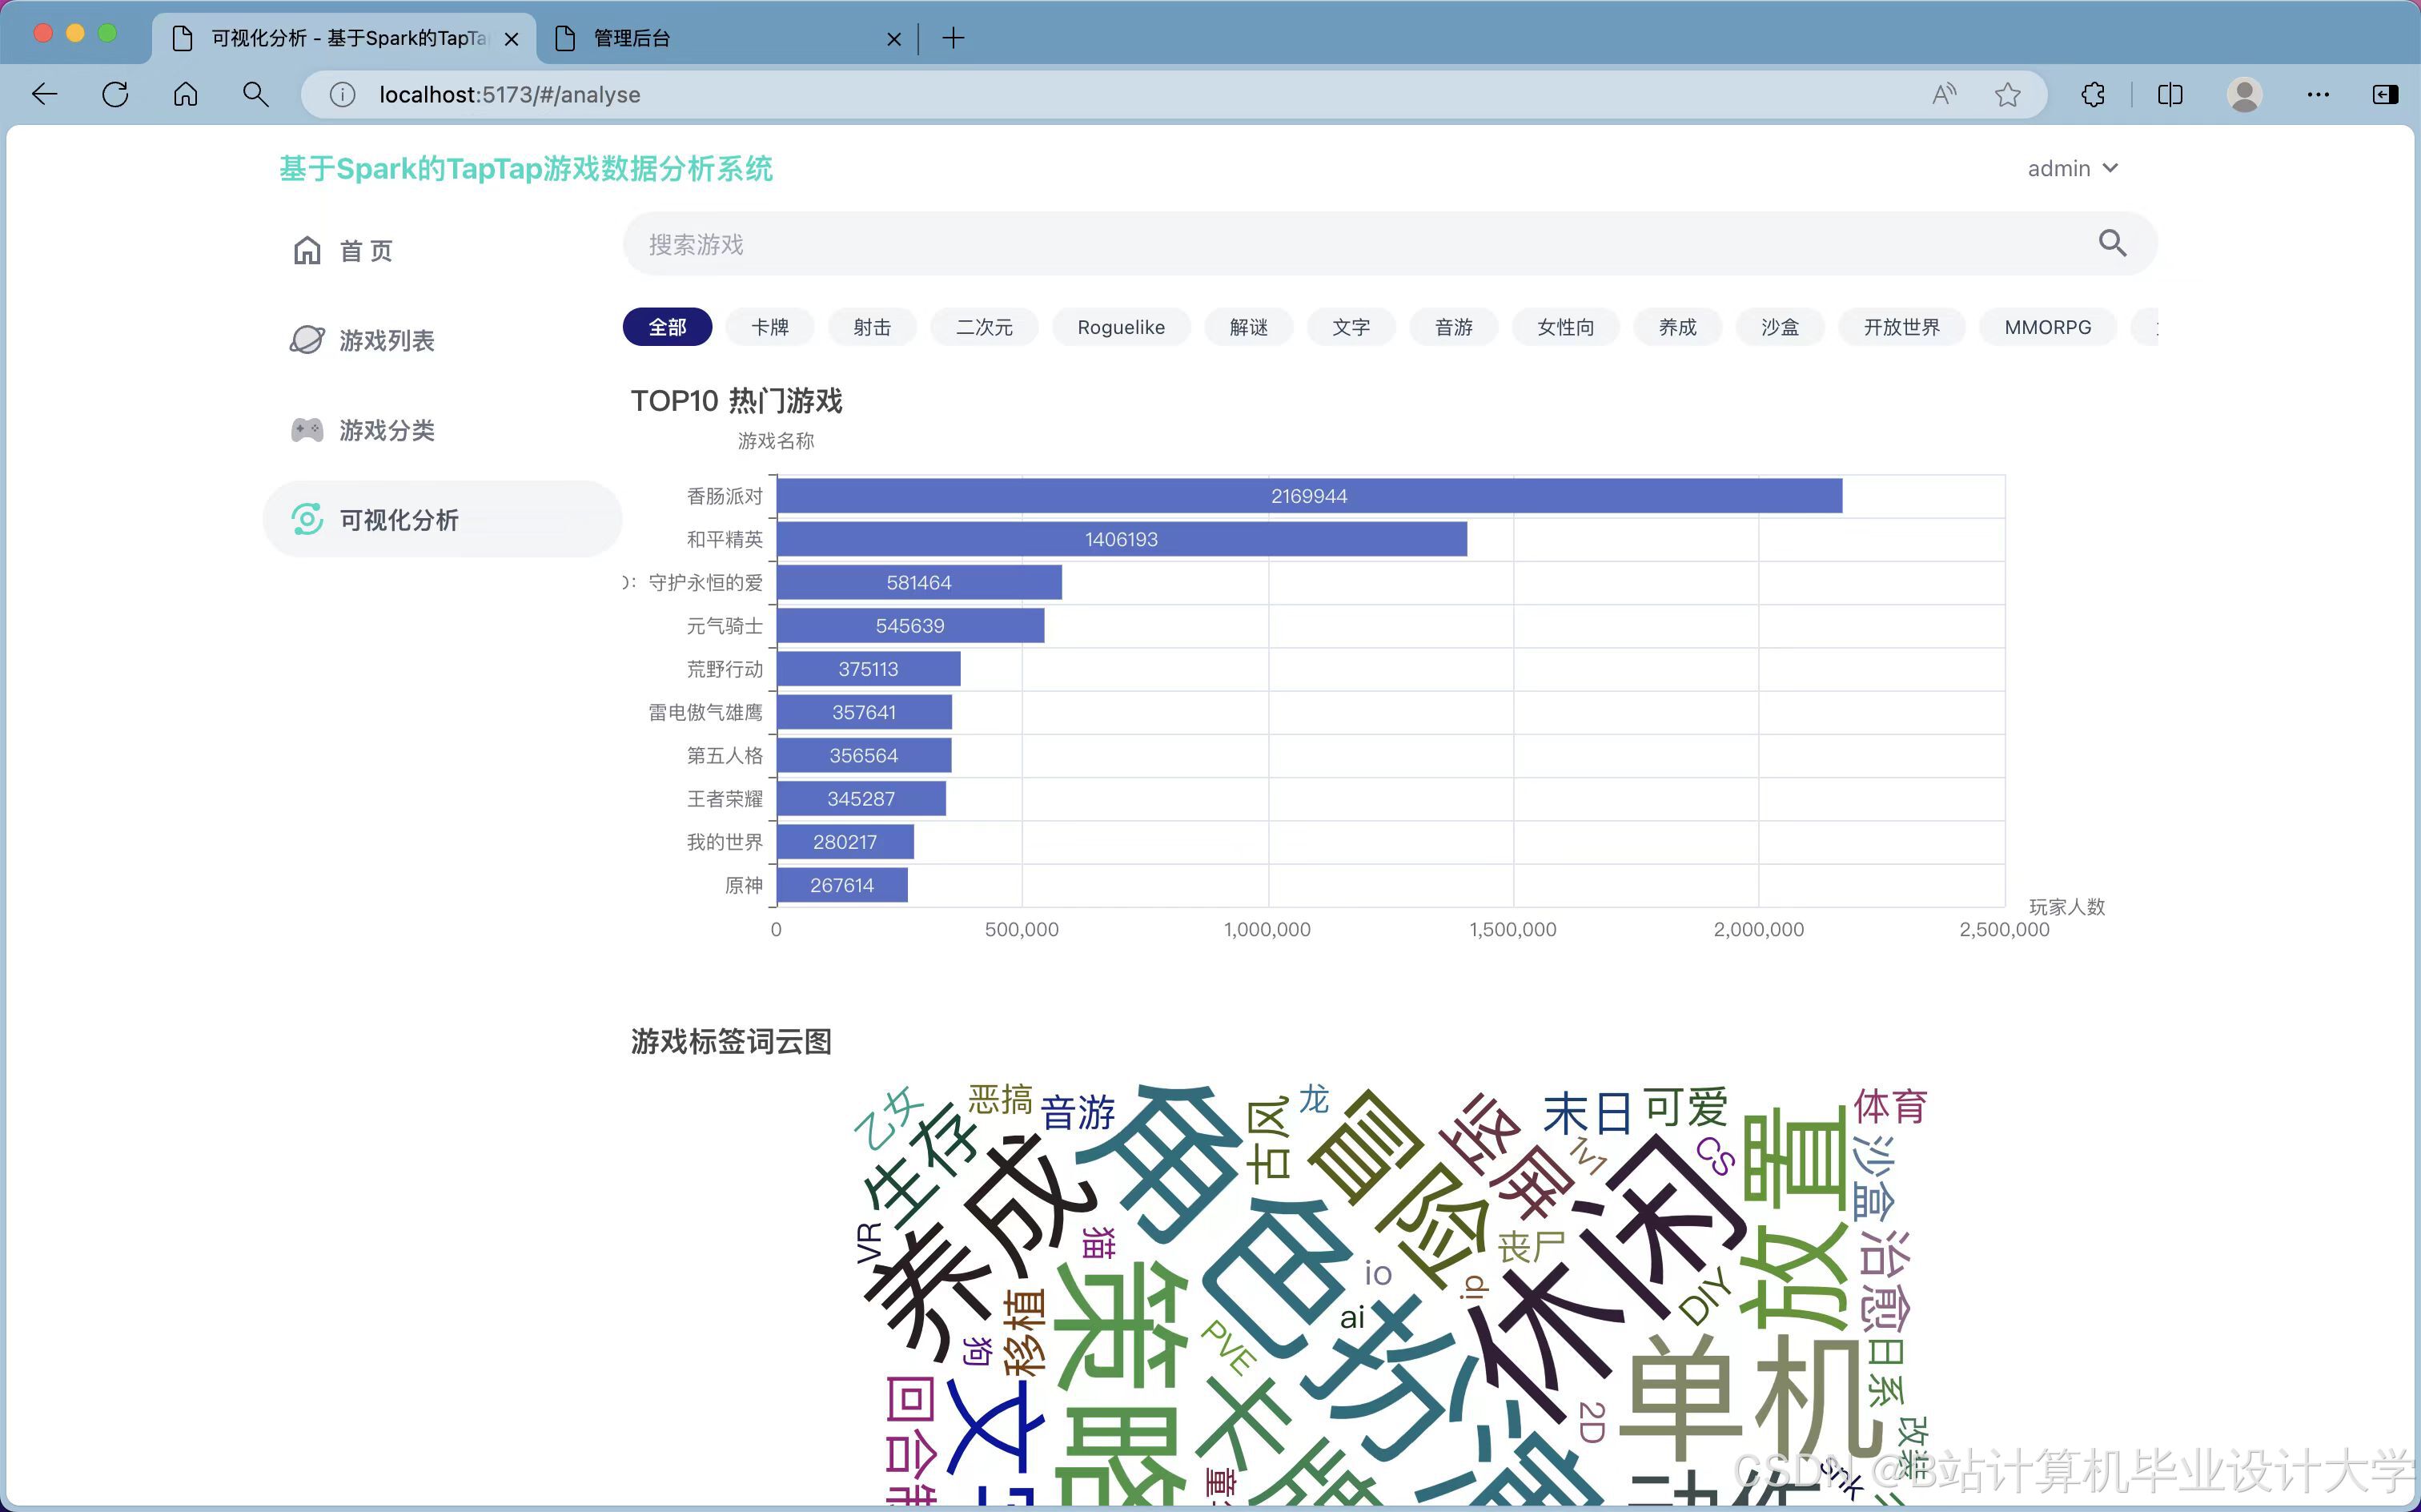Add page to favorites star icon
Screen dimensions: 2421x1512
click(x=2006, y=95)
